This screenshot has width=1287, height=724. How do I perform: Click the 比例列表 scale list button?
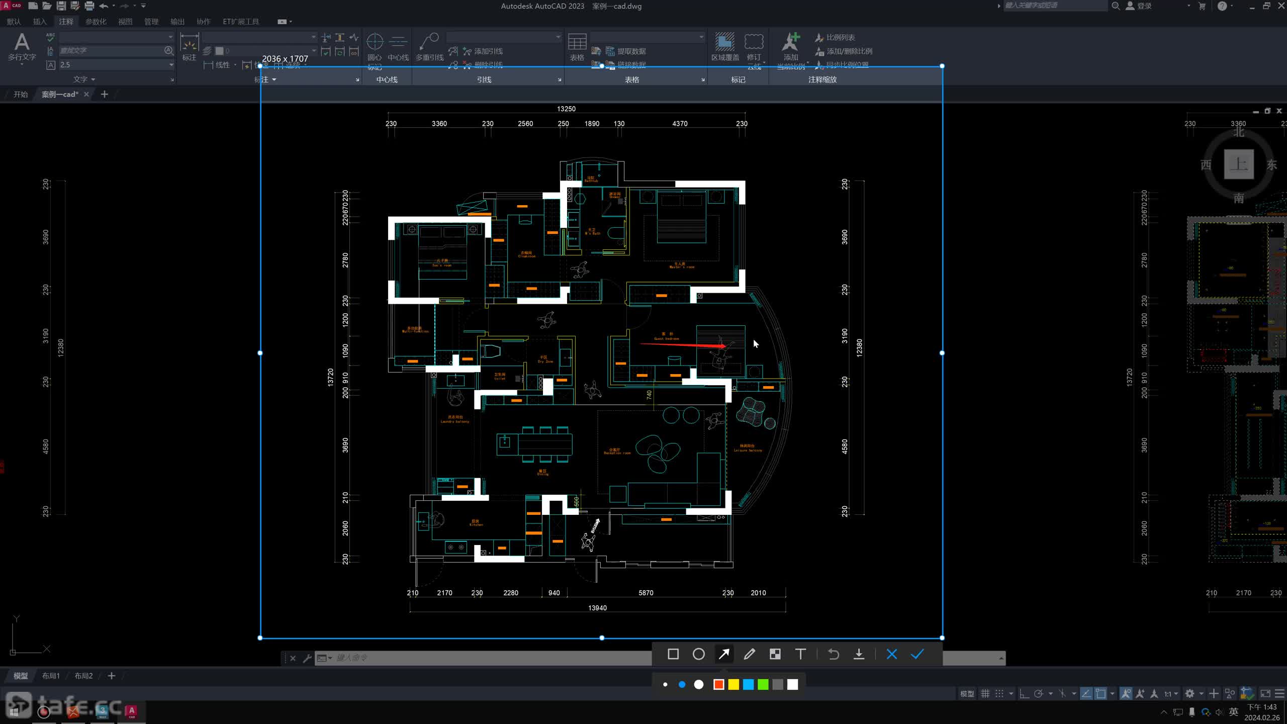pyautogui.click(x=835, y=38)
